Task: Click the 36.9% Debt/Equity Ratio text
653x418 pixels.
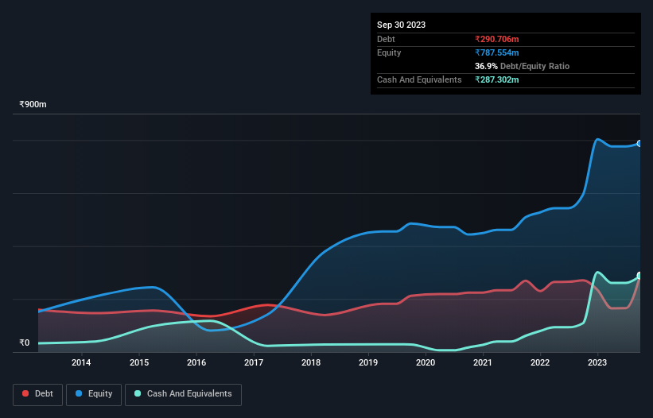Action: [x=522, y=66]
